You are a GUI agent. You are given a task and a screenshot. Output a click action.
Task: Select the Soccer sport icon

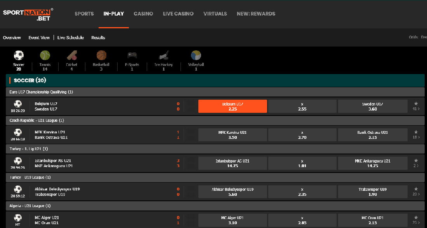pos(19,55)
